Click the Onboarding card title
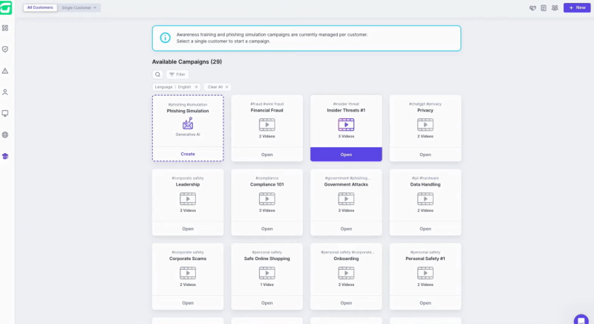The width and height of the screenshot is (594, 324). tap(346, 259)
